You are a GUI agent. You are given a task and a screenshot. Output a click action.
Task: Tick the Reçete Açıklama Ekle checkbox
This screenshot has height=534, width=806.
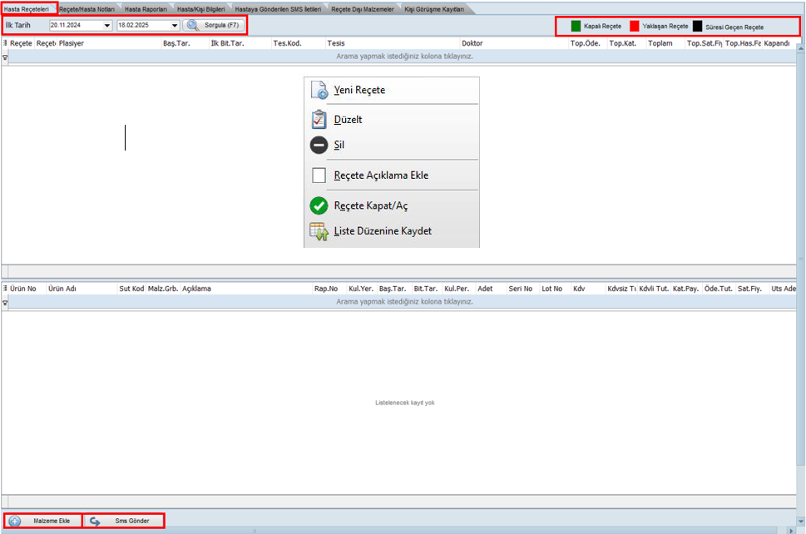coord(319,176)
